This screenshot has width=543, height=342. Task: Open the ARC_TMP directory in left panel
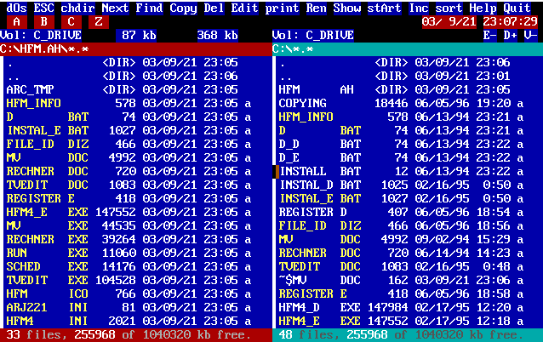pyautogui.click(x=31, y=89)
